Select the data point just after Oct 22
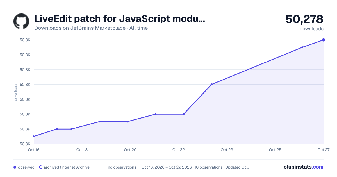This screenshot has width=337, height=177. click(183, 114)
